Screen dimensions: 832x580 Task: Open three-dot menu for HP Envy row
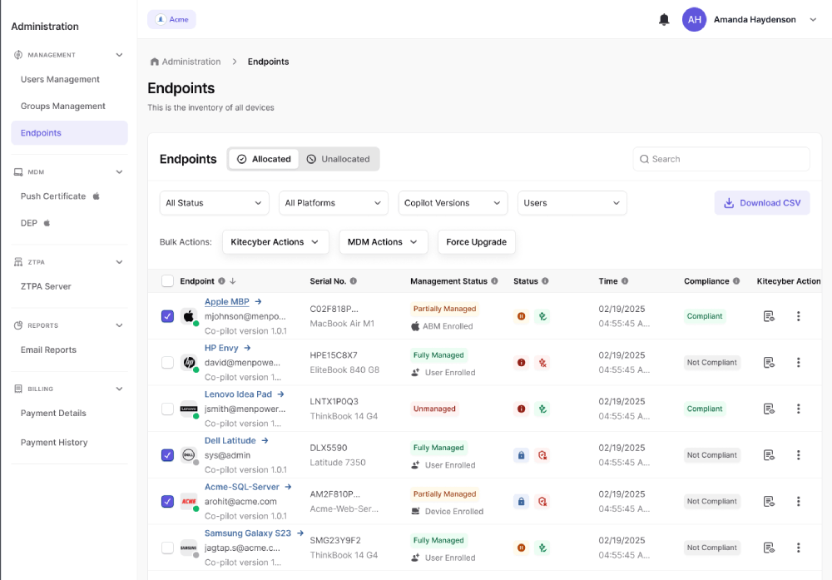(798, 363)
